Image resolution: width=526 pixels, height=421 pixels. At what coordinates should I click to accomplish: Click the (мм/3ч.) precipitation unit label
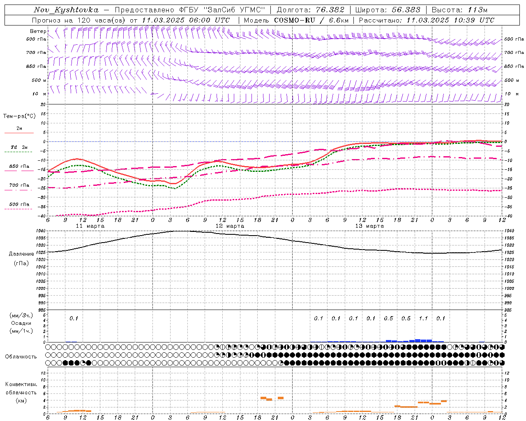coord(21,315)
